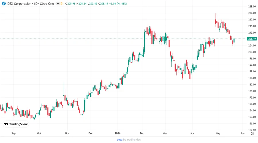Click the orange D delayed-data indicator
The width and height of the screenshot is (258, 143).
61,4
